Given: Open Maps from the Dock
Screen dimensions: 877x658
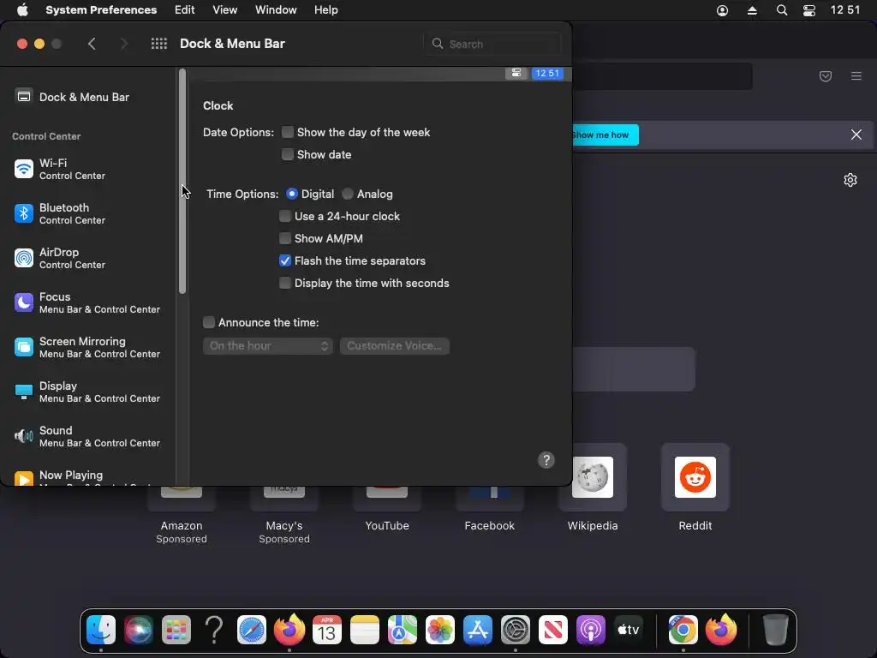Looking at the screenshot, I should (x=403, y=630).
